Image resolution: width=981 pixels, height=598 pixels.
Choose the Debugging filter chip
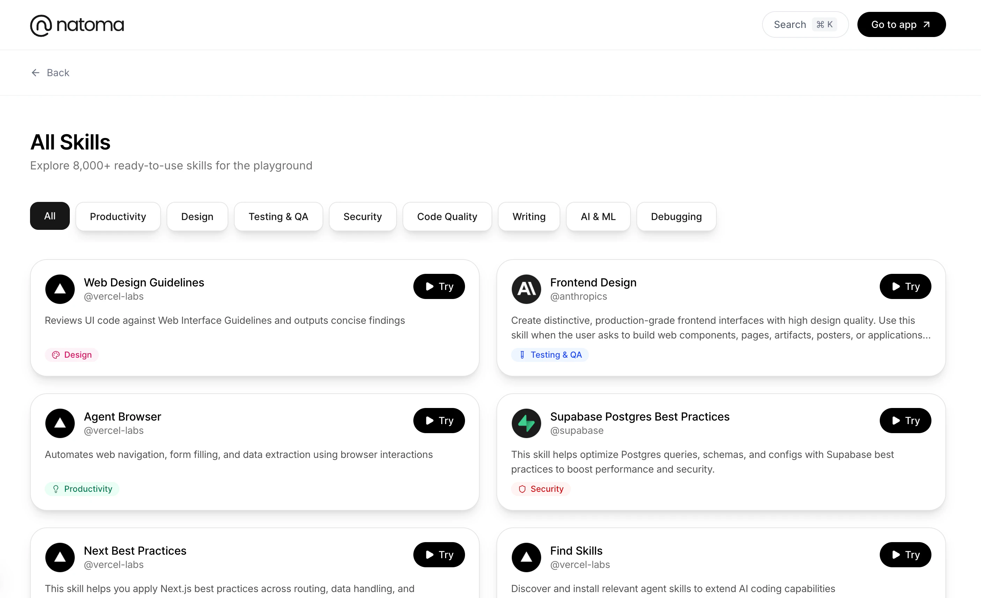[x=676, y=216]
